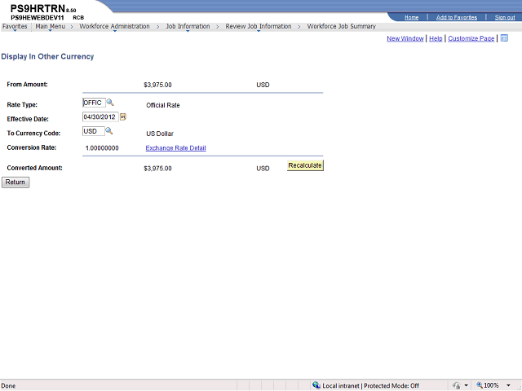Open To Currency Code lookup magnifier

point(108,131)
